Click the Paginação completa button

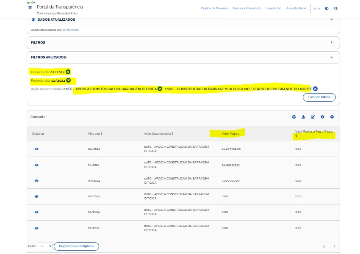point(76,246)
